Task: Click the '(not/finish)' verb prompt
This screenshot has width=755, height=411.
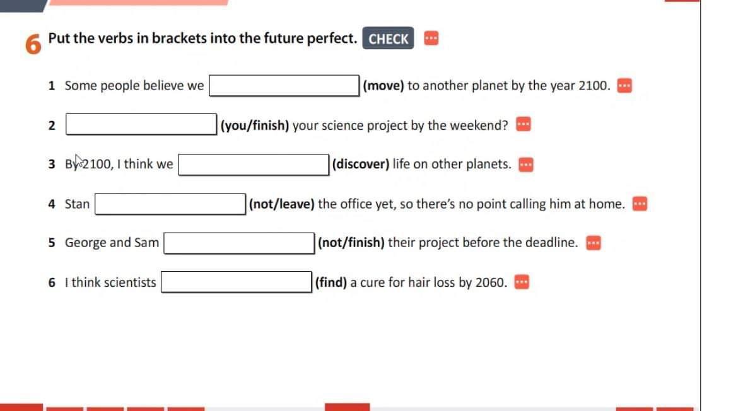Action: coord(351,243)
